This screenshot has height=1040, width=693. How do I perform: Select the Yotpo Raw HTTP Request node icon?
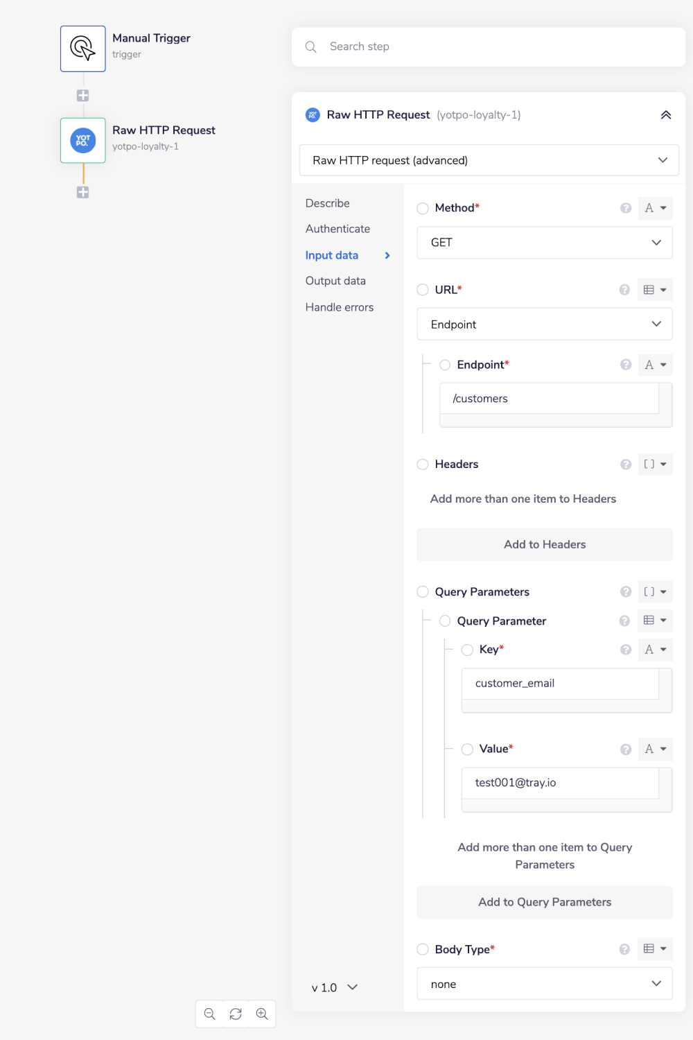coord(82,140)
